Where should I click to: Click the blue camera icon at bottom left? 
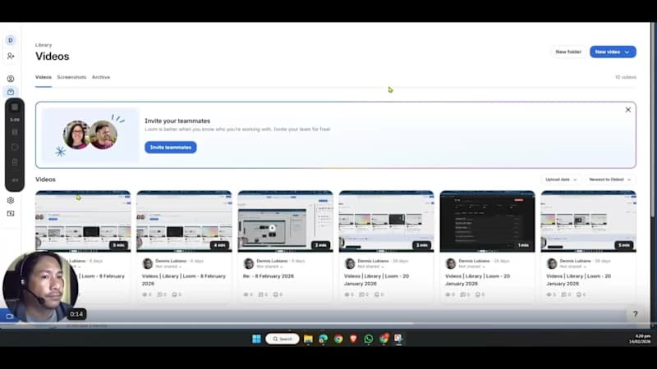(x=9, y=317)
